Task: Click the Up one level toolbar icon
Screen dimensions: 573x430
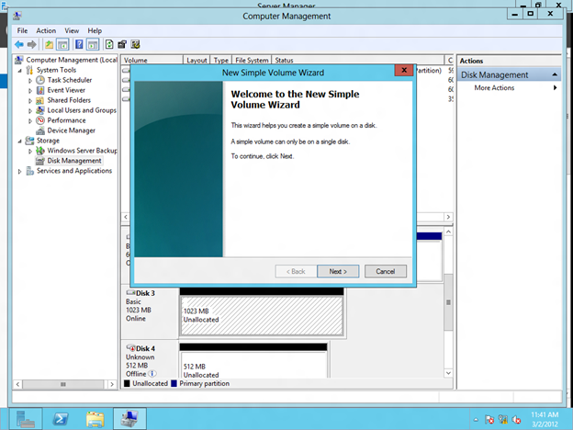Action: pyautogui.click(x=50, y=44)
